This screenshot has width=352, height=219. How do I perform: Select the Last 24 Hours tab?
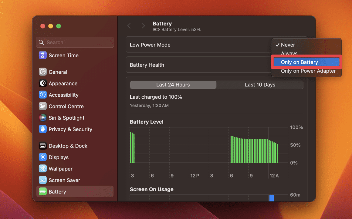click(x=173, y=85)
